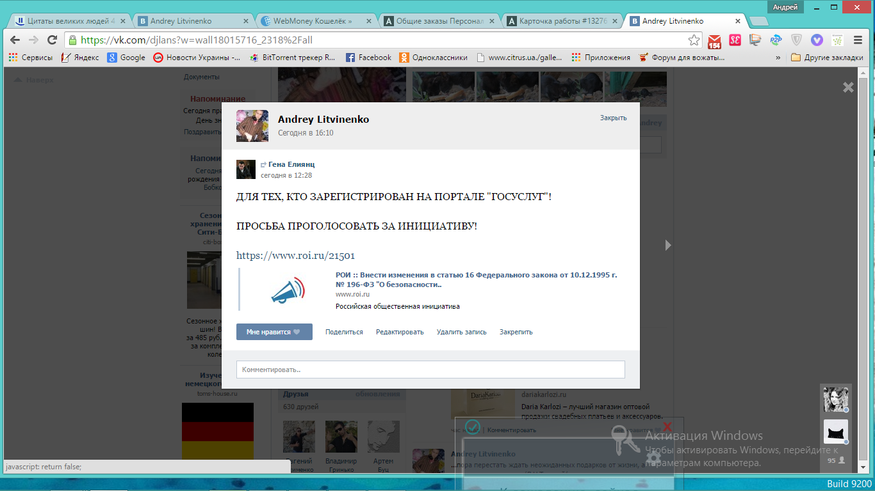875x491 pixels.
Task: Open the Одноклассники bookmark
Action: 434,58
